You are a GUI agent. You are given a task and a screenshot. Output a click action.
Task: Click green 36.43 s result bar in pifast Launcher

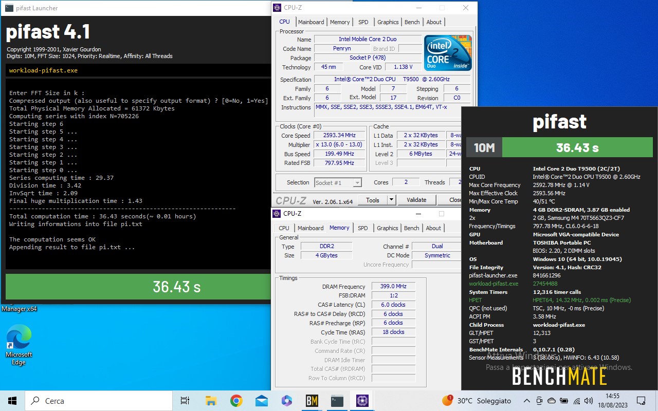click(138, 287)
